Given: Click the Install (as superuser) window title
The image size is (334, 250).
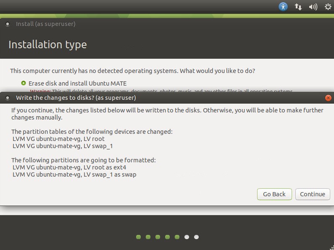Looking at the screenshot, I should click(45, 24).
